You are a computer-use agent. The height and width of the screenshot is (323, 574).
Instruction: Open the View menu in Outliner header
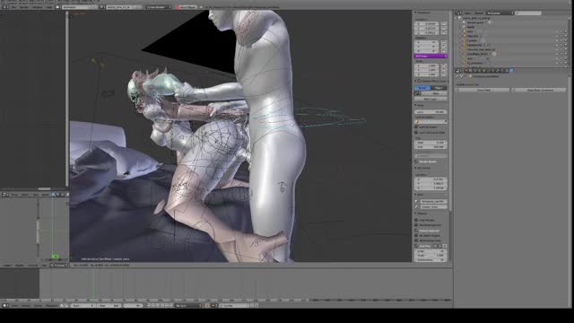pos(468,13)
